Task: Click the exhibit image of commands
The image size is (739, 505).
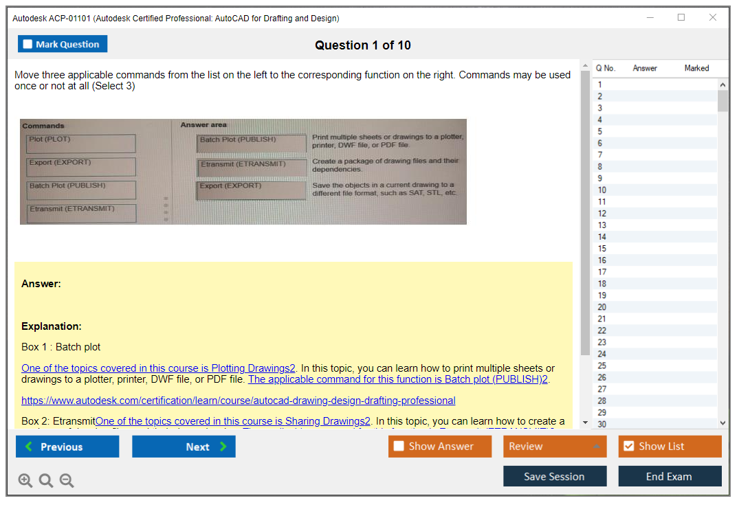Action: [x=243, y=172]
